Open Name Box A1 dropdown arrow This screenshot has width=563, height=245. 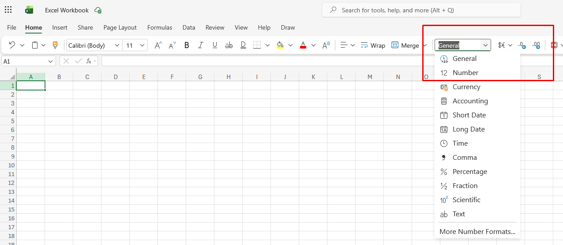51,61
